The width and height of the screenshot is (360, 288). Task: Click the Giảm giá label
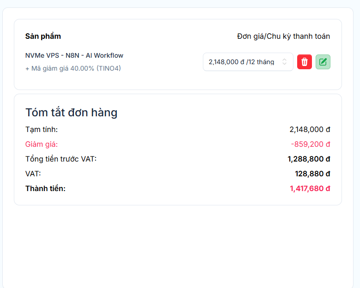(x=41, y=144)
